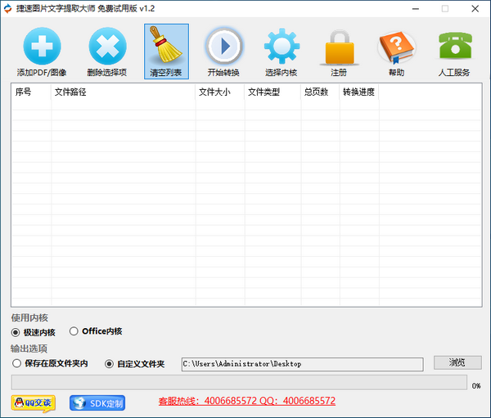Select the 极速内核 radio button
This screenshot has width=491, height=418.
click(x=16, y=332)
